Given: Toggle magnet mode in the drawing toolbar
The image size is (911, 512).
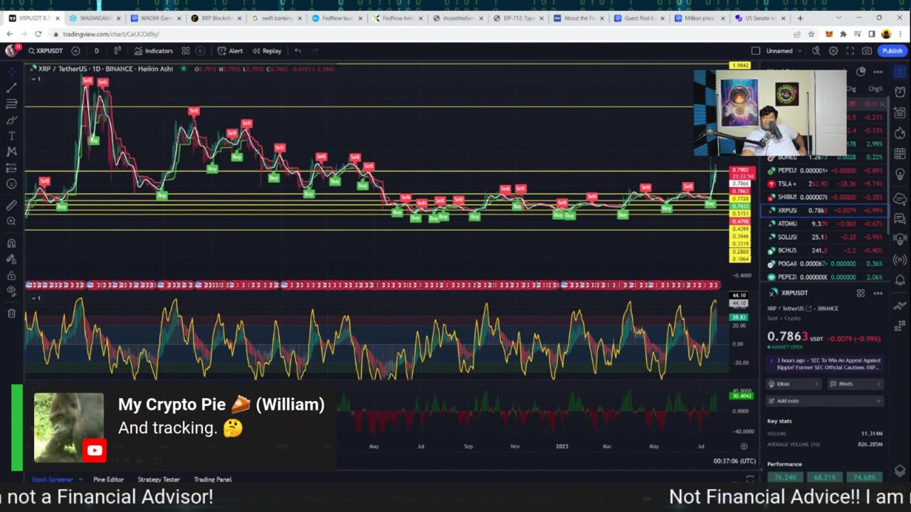Looking at the screenshot, I should click(11, 242).
